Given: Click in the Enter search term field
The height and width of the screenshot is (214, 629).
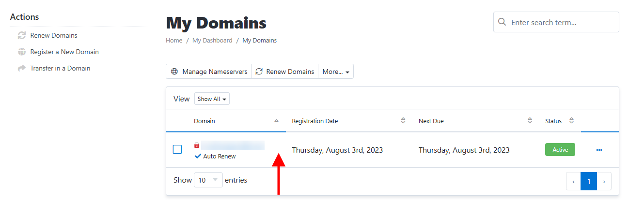Looking at the screenshot, I should click(562, 22).
